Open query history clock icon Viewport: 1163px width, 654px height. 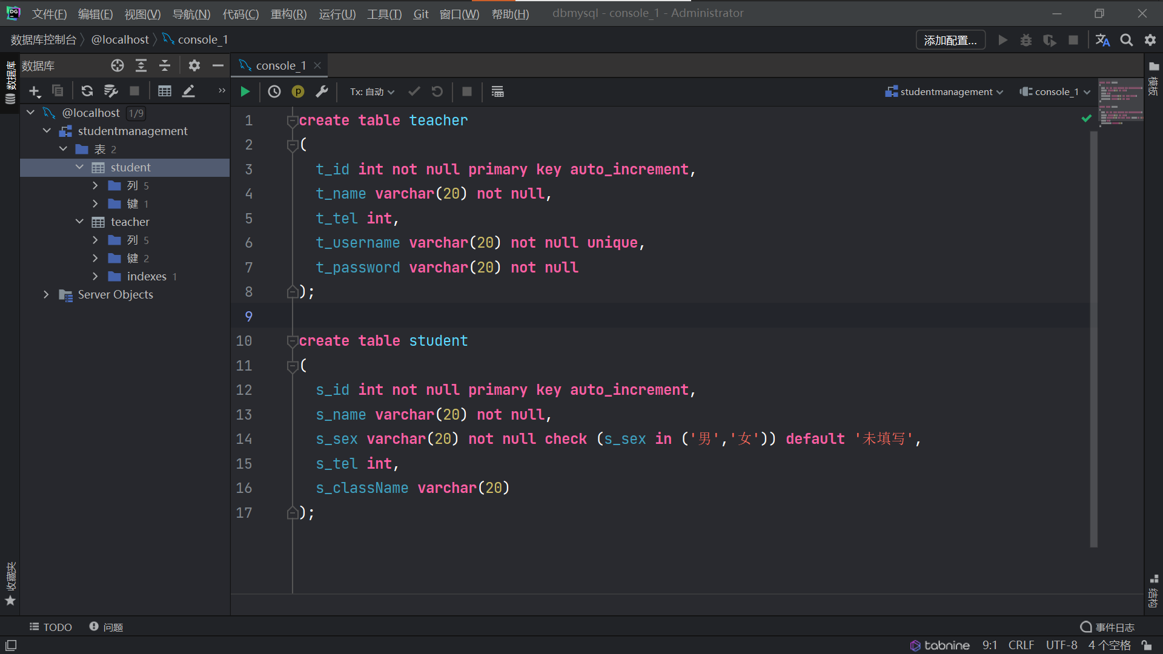pos(274,91)
